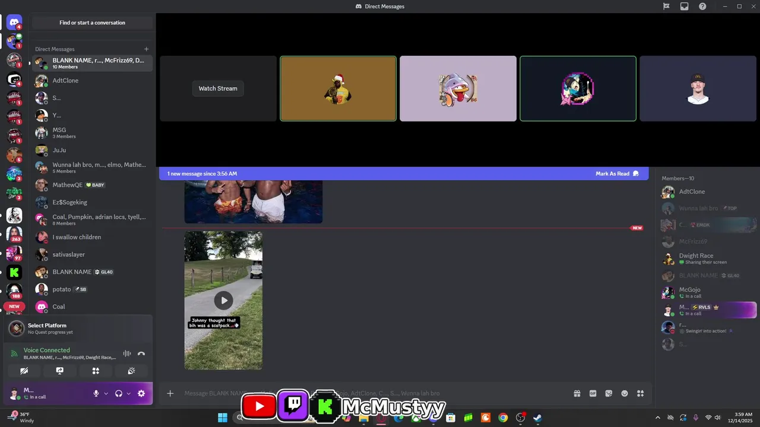Open JuJu direct message

(x=92, y=150)
